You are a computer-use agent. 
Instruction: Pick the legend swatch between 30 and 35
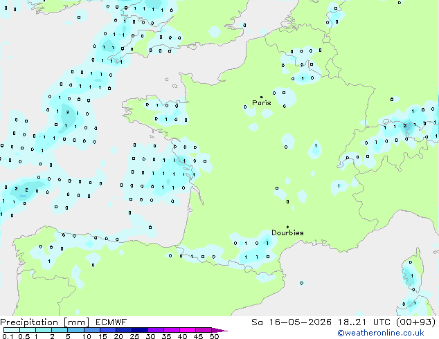click(155, 330)
